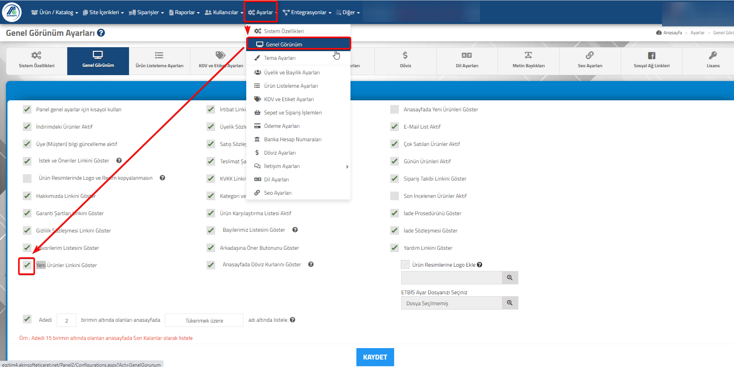
Task: Expand Diğer dropdown menu
Action: 348,12
